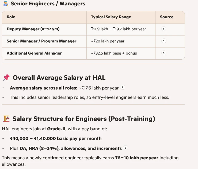Click the ~₹32.5 lakh base + bonus cell

tap(114, 53)
